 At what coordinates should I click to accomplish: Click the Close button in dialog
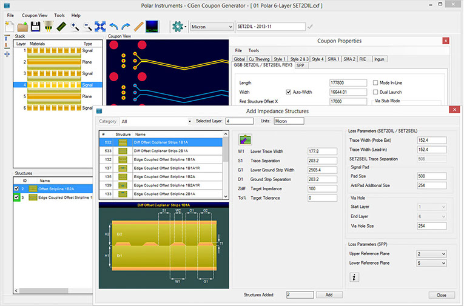point(441,294)
